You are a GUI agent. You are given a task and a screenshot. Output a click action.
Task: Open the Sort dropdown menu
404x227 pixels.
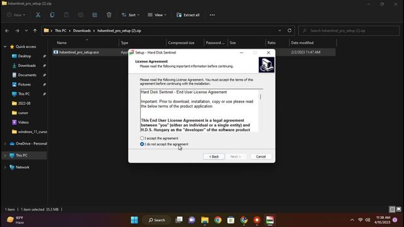[x=131, y=15]
